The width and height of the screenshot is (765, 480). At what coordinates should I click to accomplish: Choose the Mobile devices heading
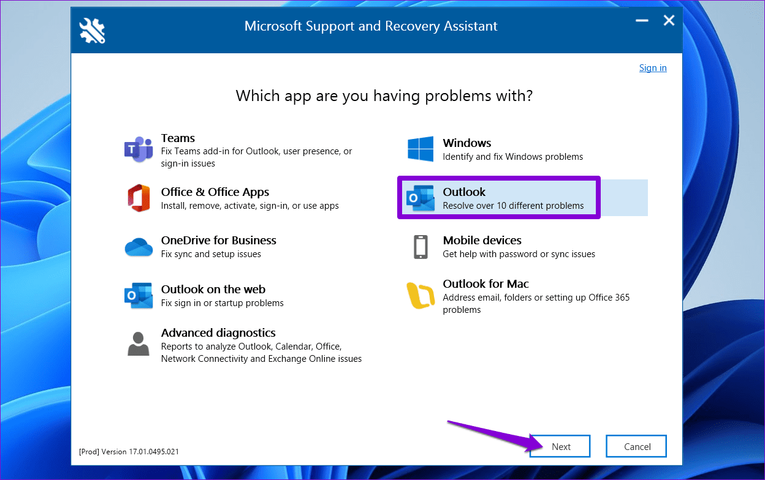point(482,241)
